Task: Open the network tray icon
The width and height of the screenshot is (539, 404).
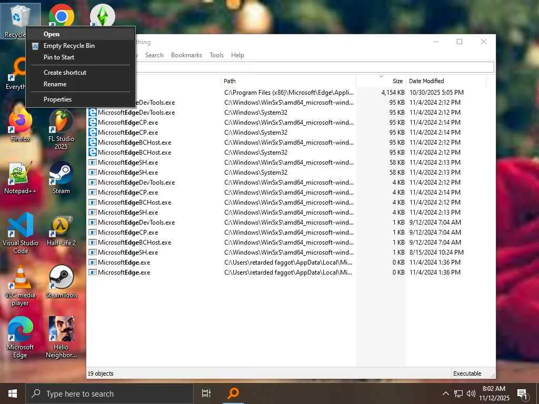Action: [x=458, y=393]
